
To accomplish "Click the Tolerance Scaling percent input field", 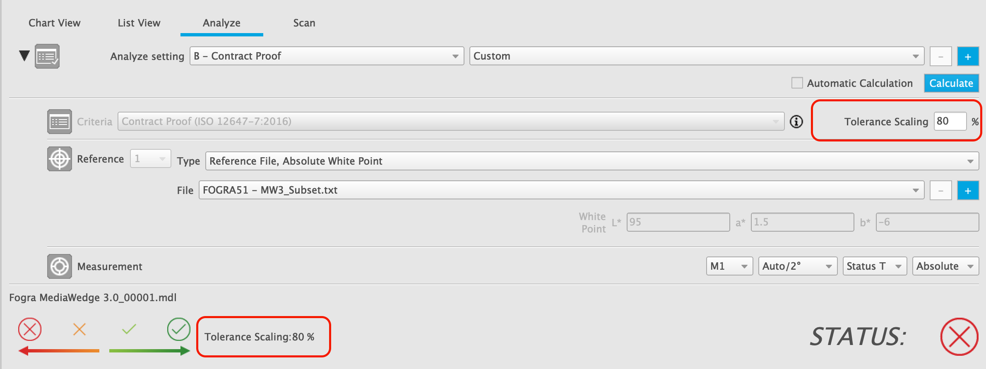I will point(950,121).
